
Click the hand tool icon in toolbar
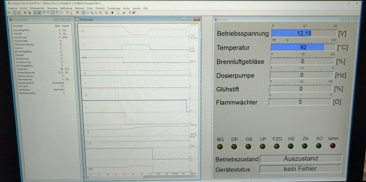click(83, 12)
